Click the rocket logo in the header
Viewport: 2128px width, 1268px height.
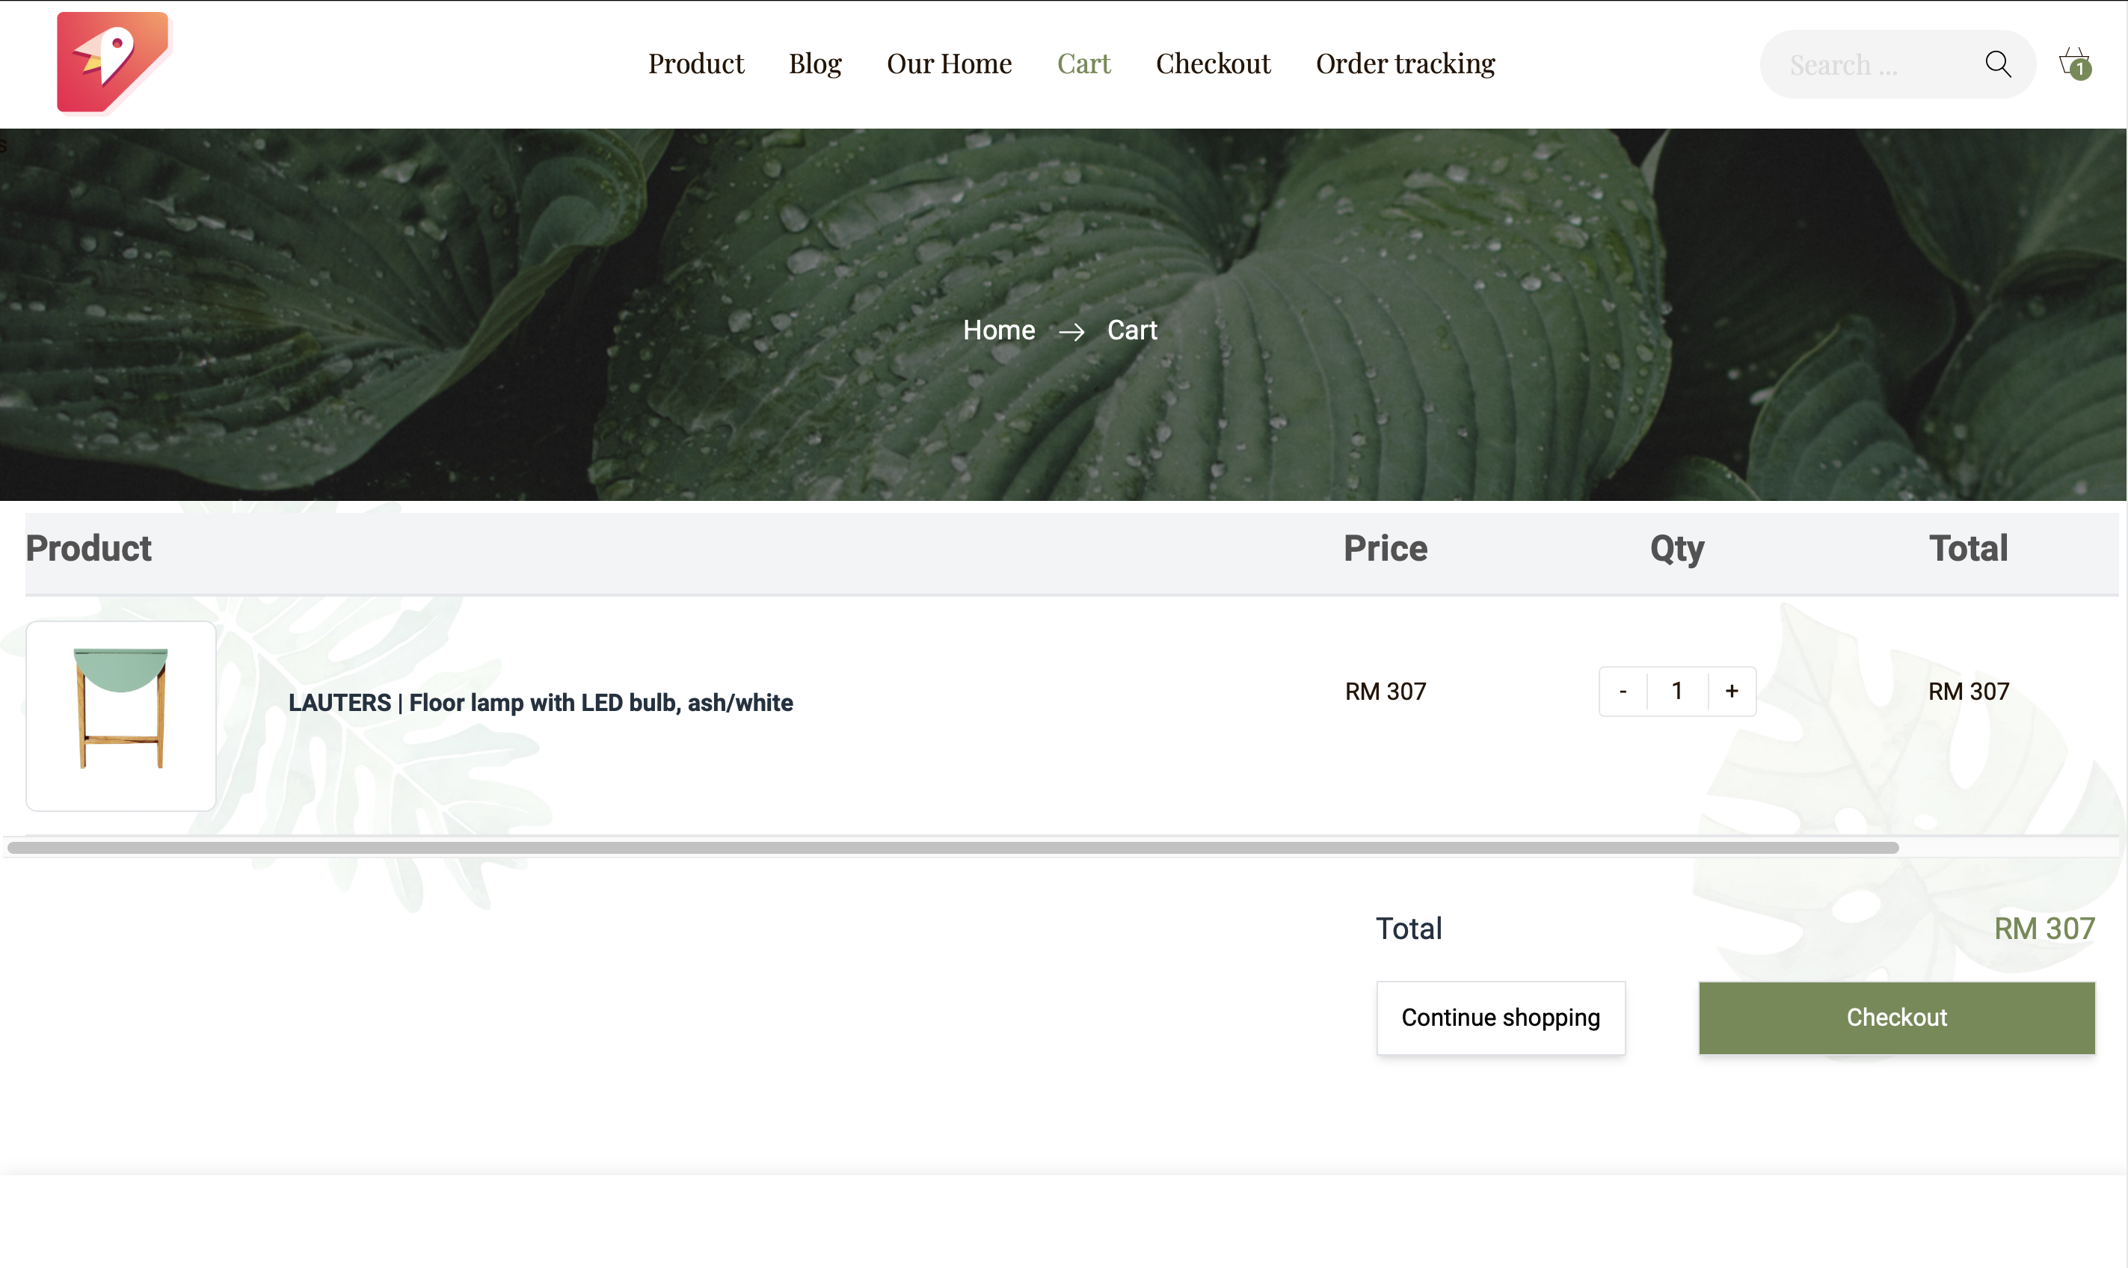click(x=113, y=61)
